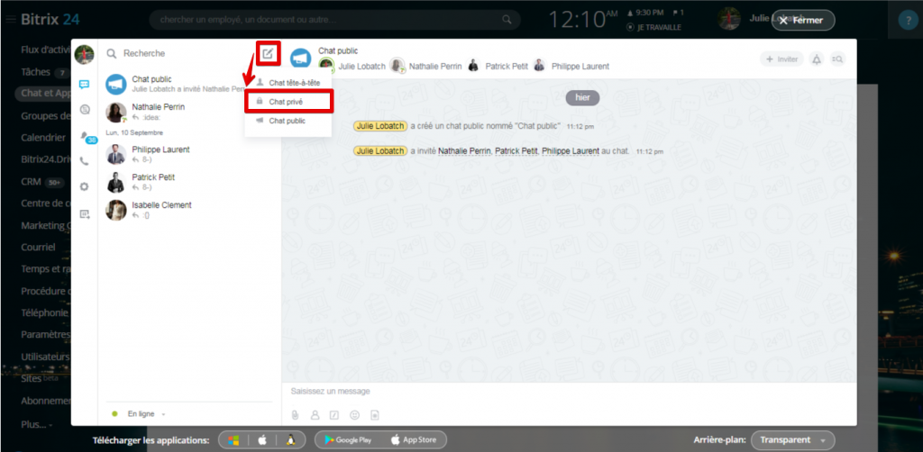
Task: Open chat settings gear icon
Action: [x=84, y=186]
